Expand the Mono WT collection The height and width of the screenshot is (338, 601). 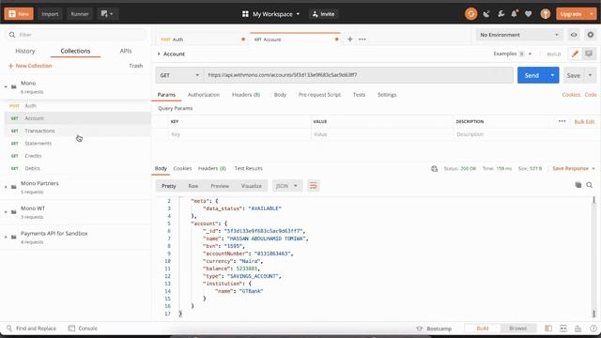click(6, 212)
